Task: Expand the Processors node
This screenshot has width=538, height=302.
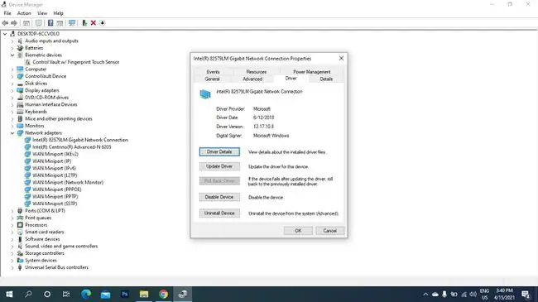Action: click(x=12, y=225)
